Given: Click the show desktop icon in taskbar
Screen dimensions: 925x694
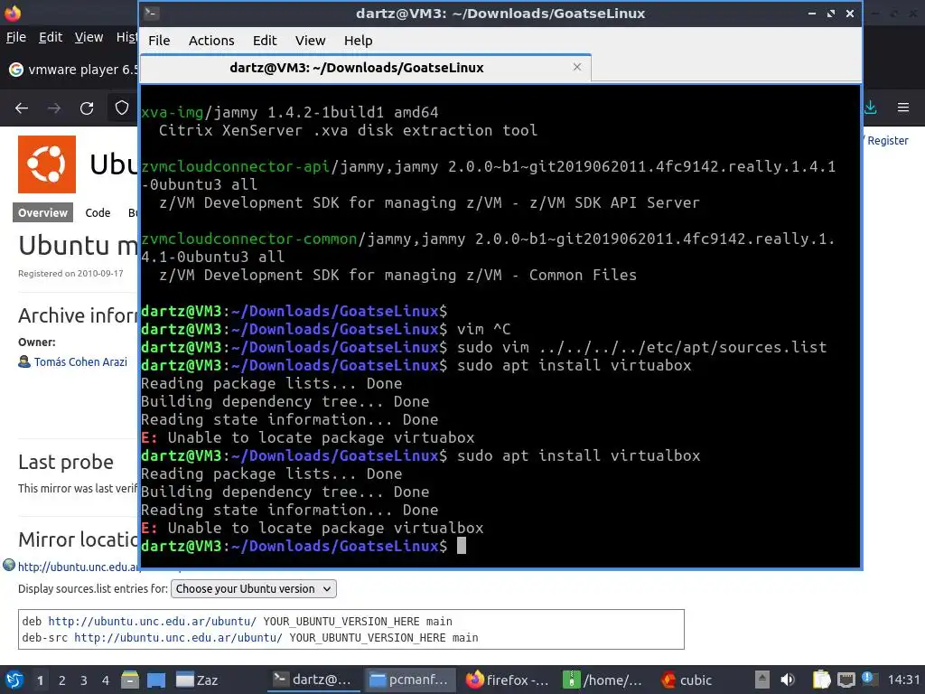Looking at the screenshot, I should point(156,680).
